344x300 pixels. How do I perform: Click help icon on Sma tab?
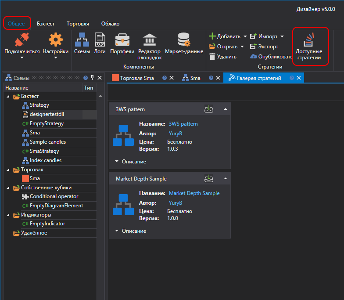[211, 78]
